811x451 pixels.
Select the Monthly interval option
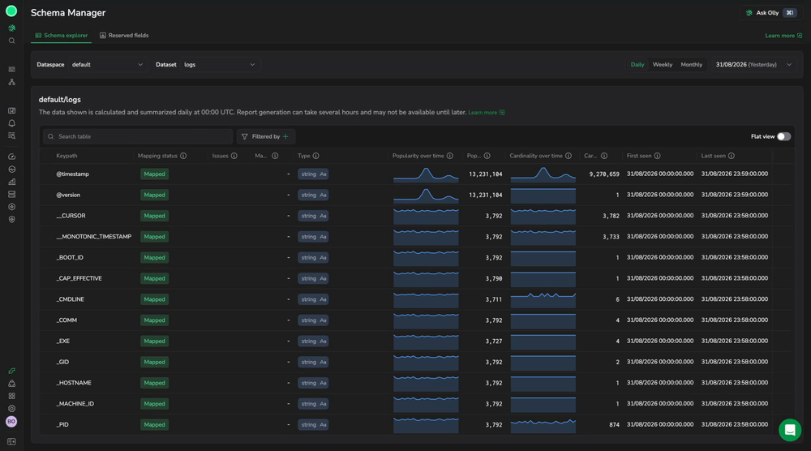tap(691, 65)
